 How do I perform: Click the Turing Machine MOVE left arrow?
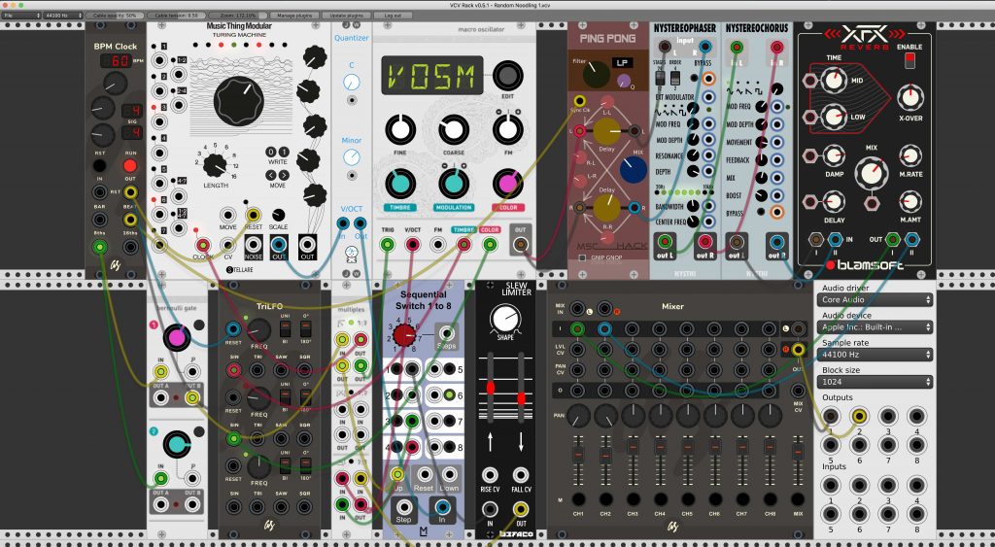271,175
